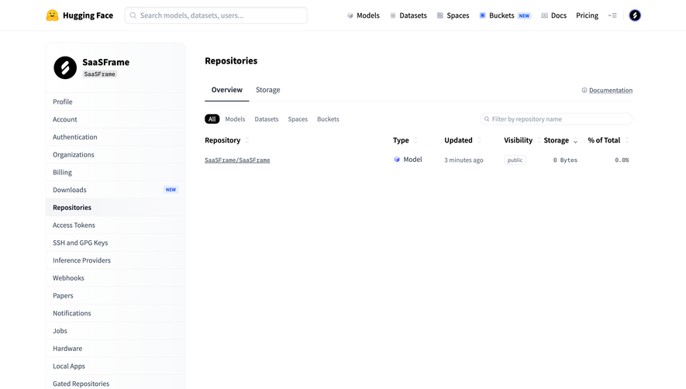
Task: Open Billing in sidebar
Action: click(x=115, y=172)
